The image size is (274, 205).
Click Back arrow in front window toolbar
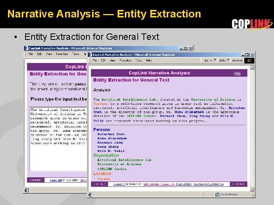click(x=206, y=60)
